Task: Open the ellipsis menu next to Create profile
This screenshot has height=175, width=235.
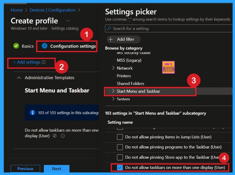Action: tap(68, 20)
